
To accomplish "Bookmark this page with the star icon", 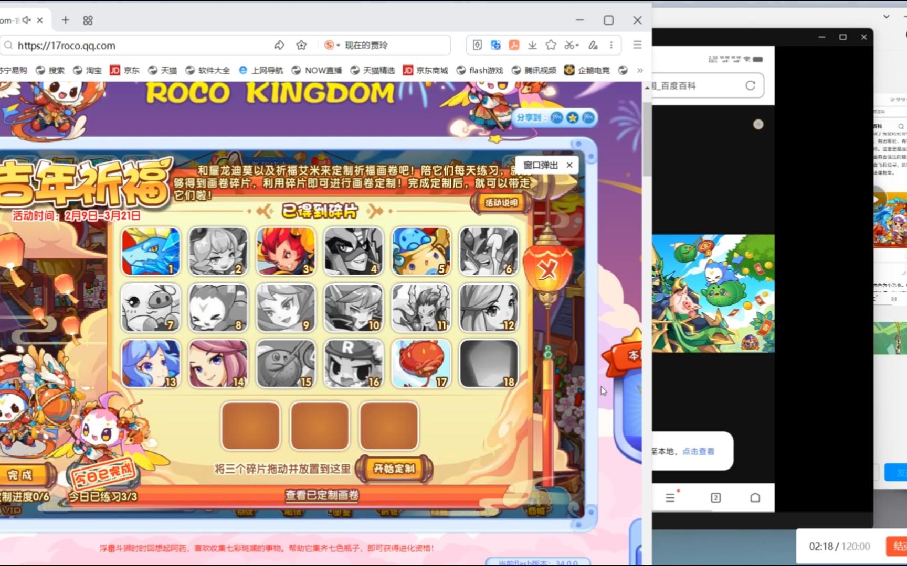I will (301, 45).
